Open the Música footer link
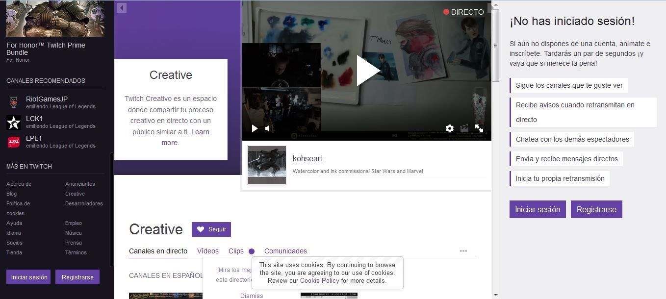Screen dimensions: 666x299 tap(74, 233)
